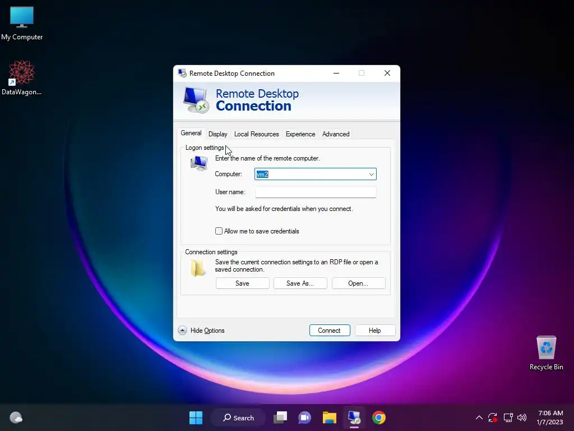
Task: Click the Help button
Action: coord(375,330)
